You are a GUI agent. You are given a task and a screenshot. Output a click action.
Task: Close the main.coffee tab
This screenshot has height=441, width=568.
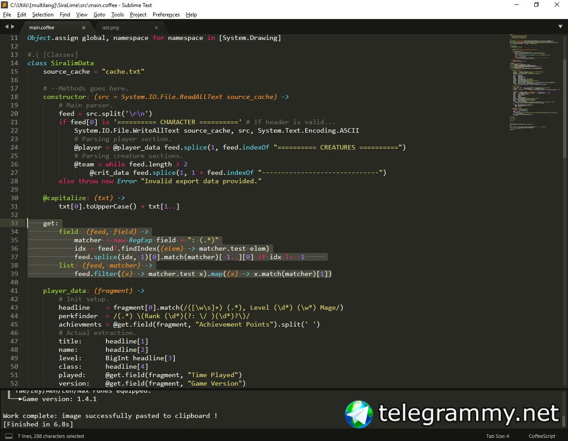tap(83, 28)
